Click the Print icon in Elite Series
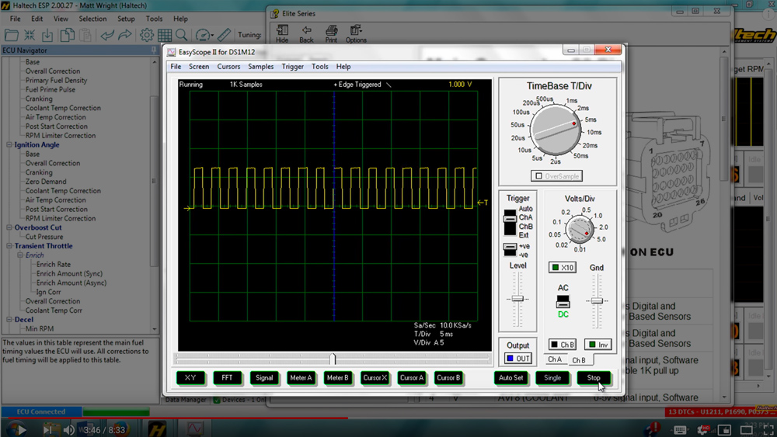This screenshot has width=777, height=437. coord(331,33)
